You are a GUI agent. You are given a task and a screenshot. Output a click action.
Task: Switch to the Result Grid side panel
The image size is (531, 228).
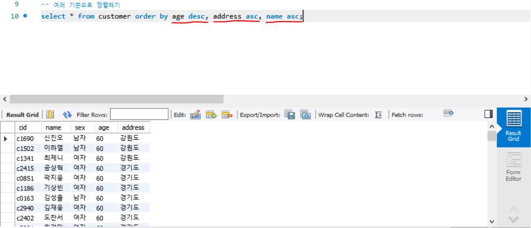[513, 128]
